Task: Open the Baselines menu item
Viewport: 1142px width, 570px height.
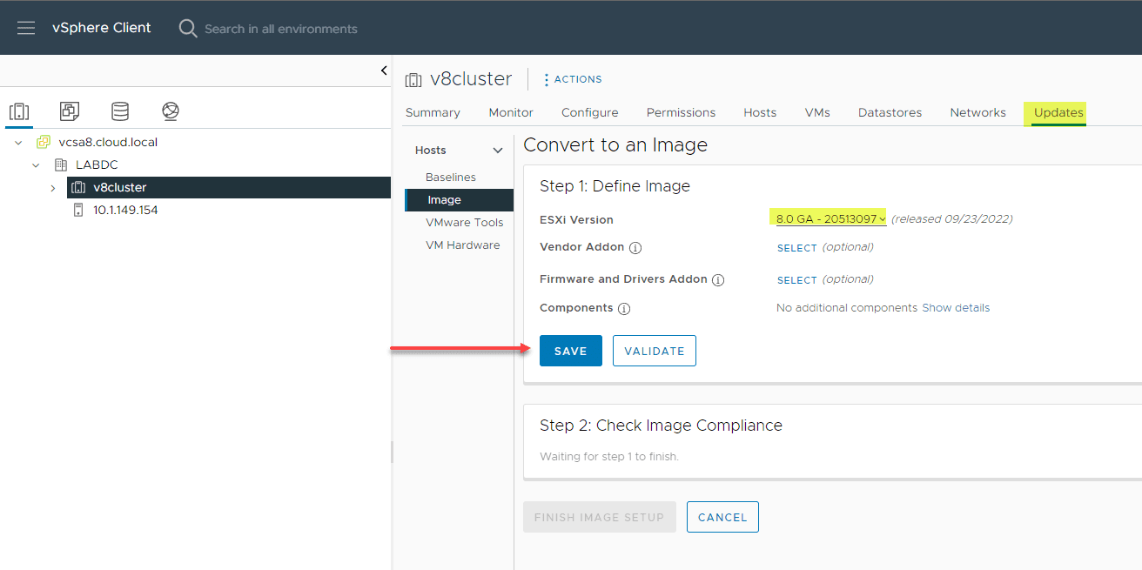Action: [x=451, y=178]
